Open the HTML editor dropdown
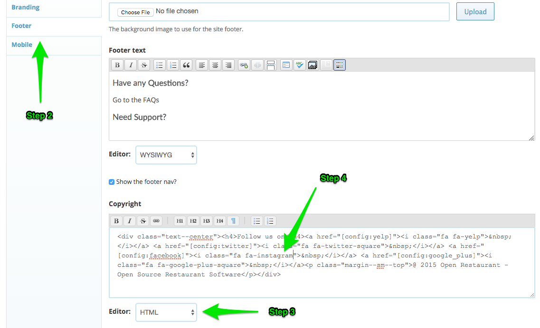Screen dimensions: 540x328 click(166, 312)
